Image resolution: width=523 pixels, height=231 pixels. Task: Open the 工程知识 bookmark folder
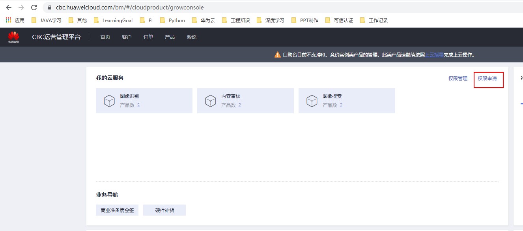(236, 20)
